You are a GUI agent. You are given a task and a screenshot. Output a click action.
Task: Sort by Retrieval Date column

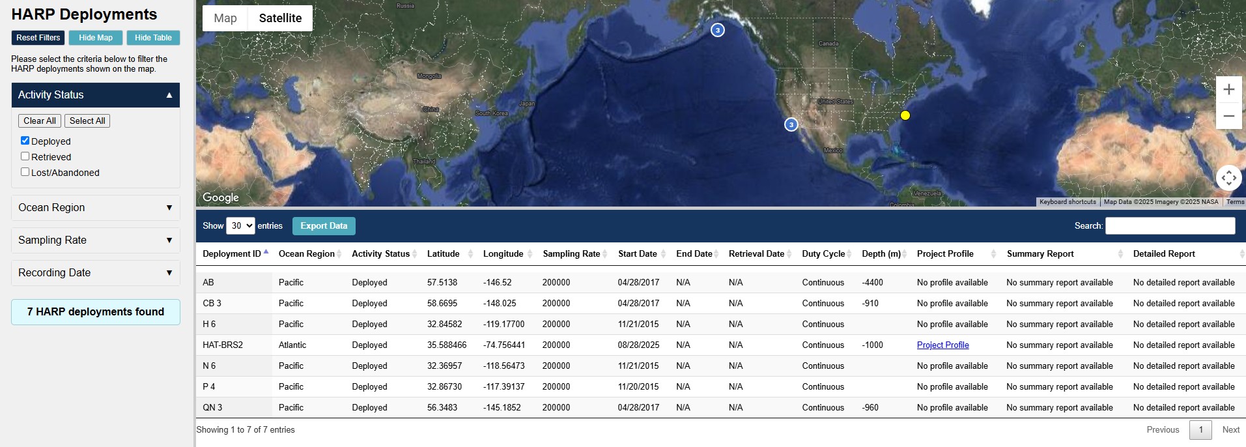point(759,254)
